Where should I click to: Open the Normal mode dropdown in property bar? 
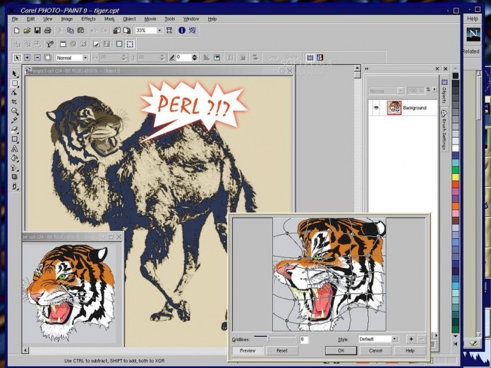click(85, 58)
